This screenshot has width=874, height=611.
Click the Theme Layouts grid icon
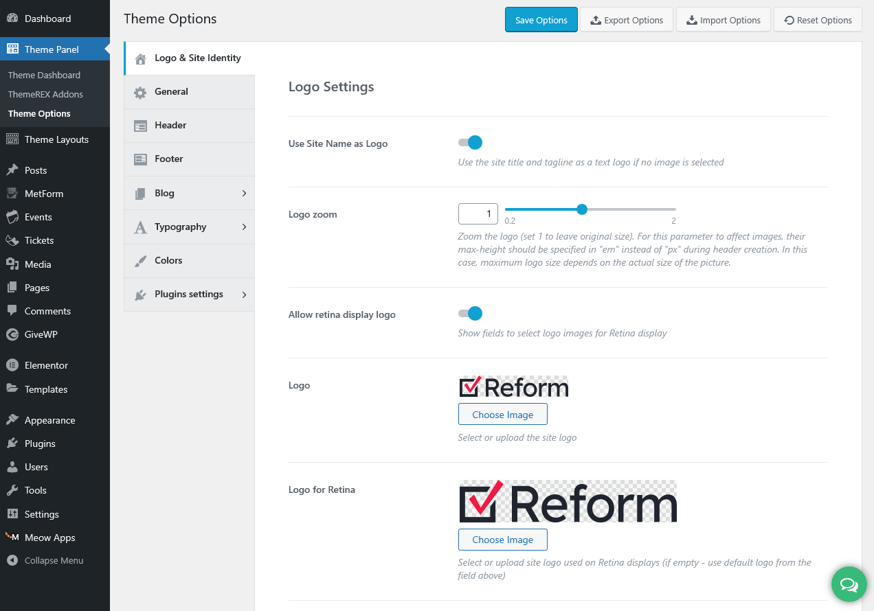click(x=12, y=139)
